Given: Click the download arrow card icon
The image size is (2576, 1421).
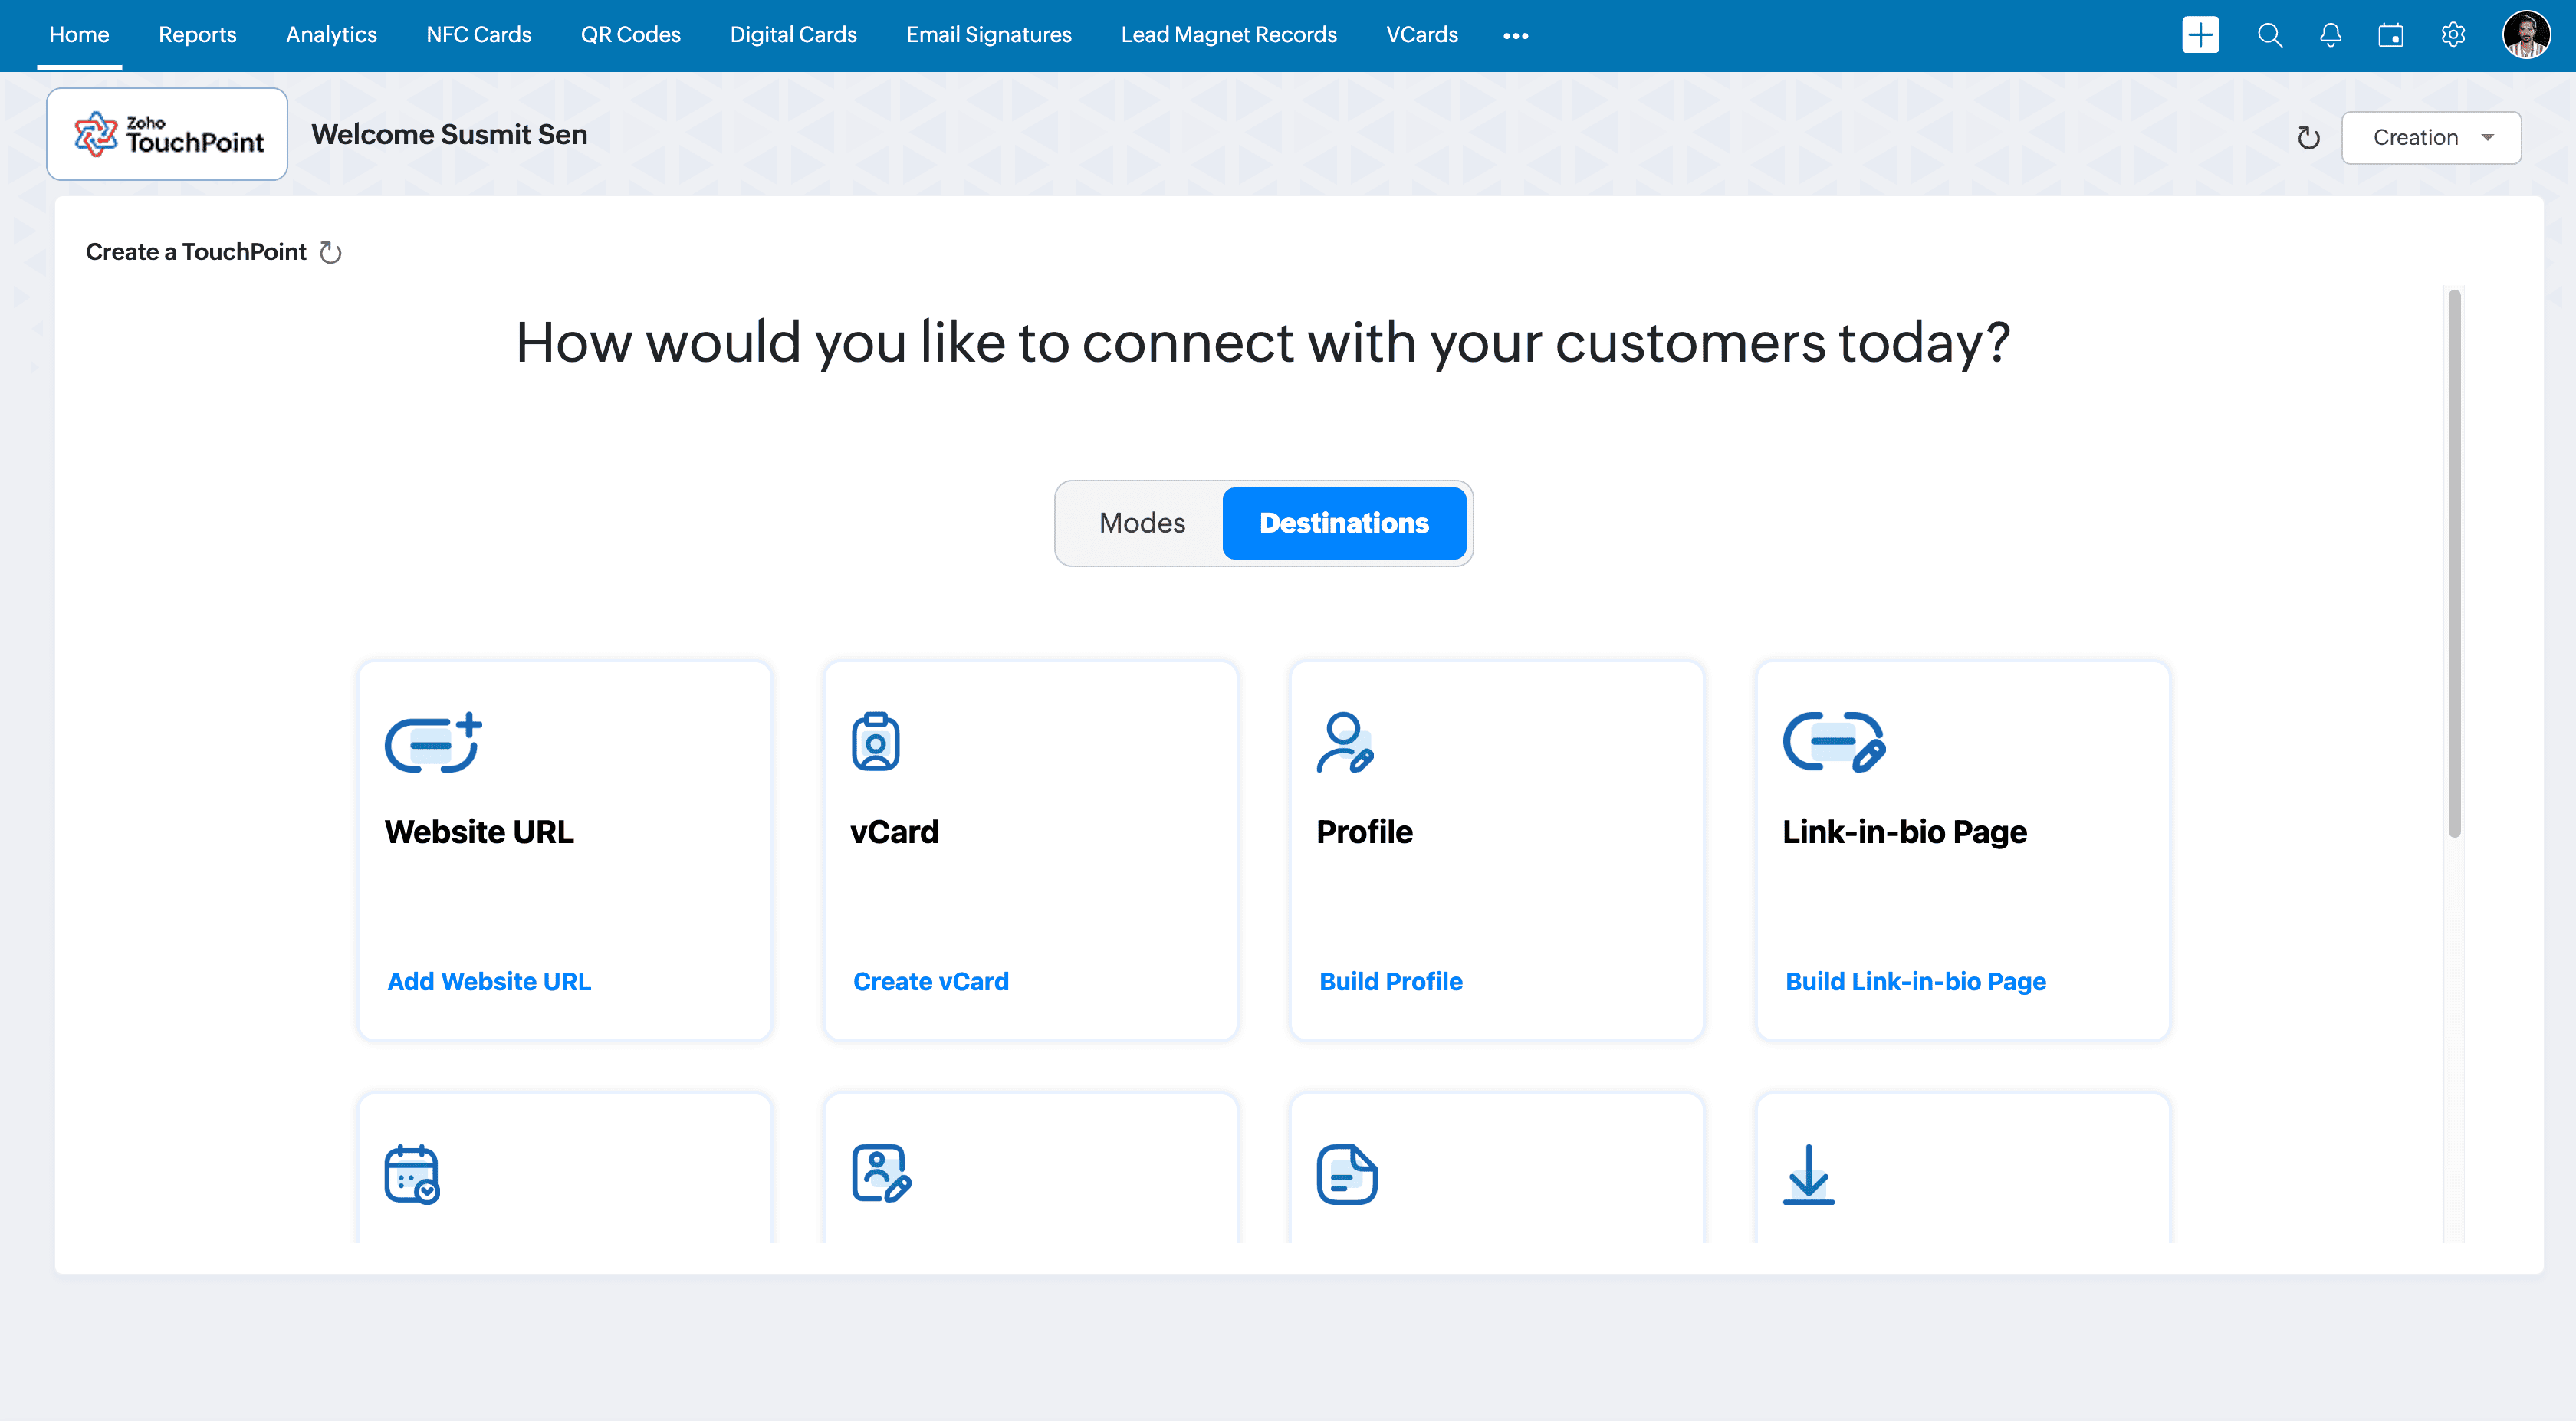Looking at the screenshot, I should [1808, 1174].
